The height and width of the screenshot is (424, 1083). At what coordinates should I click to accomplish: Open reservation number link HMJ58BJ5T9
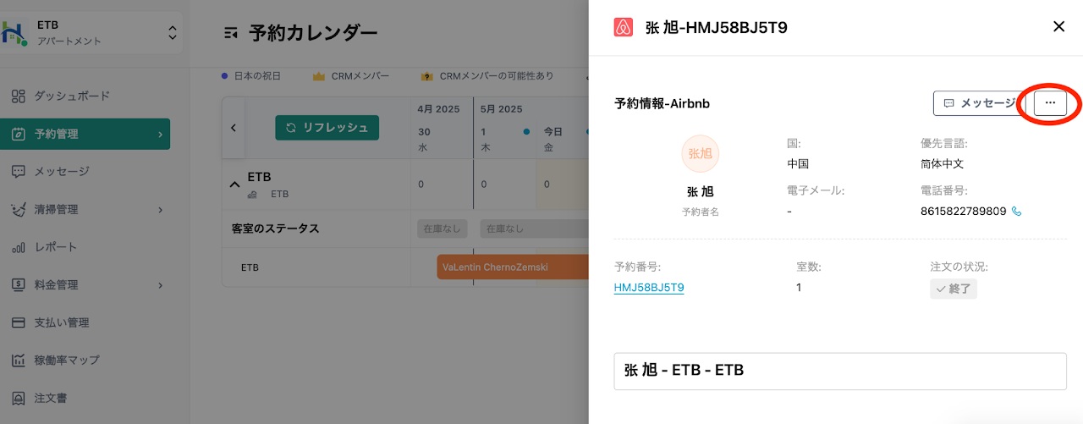tap(649, 288)
